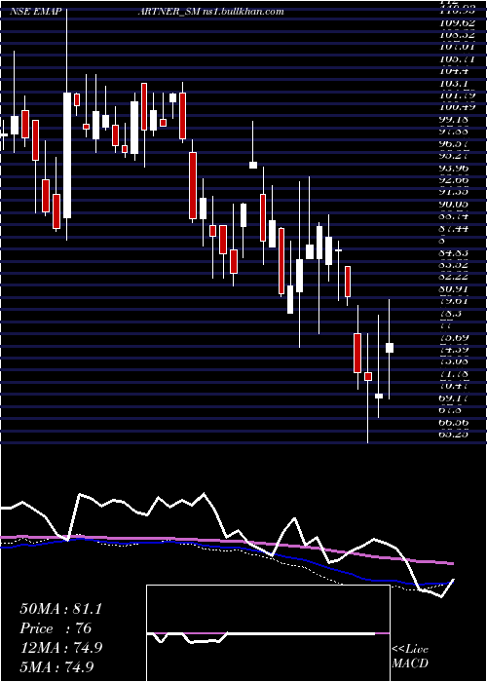Click the 84.83 price axis label
The image size is (487, 682).
(455, 253)
